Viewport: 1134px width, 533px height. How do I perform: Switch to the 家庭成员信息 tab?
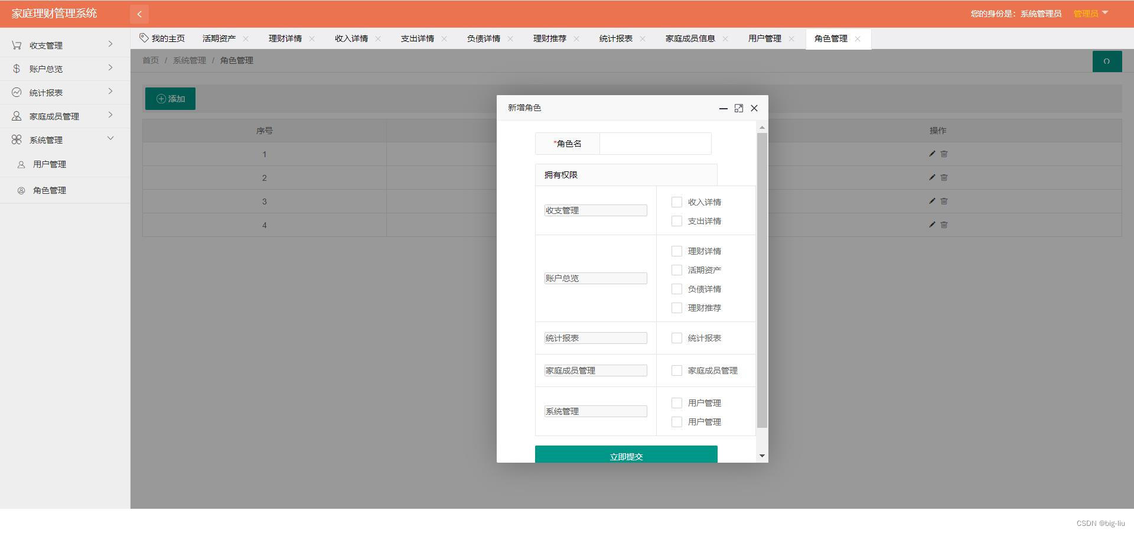690,38
